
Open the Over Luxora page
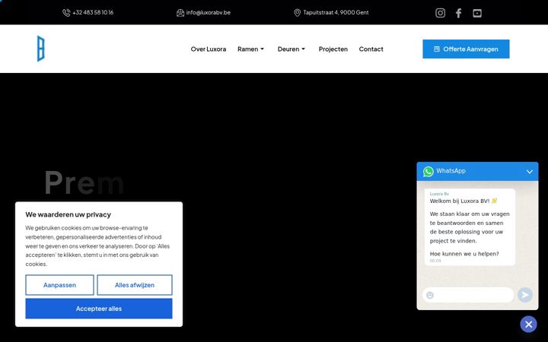point(209,49)
